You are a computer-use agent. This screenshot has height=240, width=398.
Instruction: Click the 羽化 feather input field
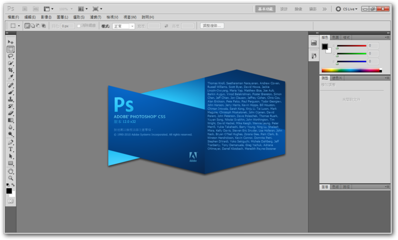coord(68,26)
